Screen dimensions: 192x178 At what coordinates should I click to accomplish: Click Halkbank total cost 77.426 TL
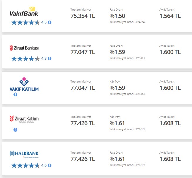coord(83,159)
